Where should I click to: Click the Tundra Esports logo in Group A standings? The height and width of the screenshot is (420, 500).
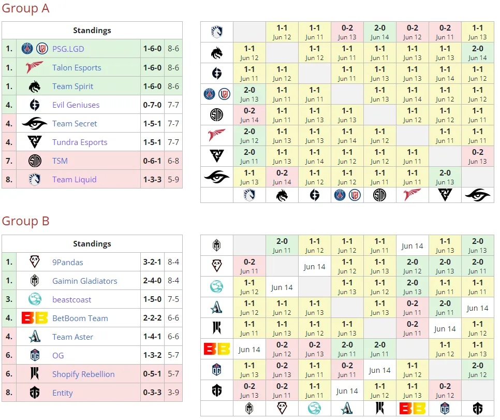coord(35,142)
